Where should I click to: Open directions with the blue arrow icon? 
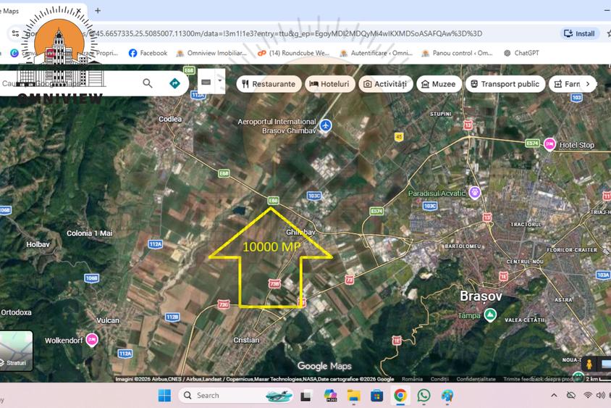pos(175,83)
